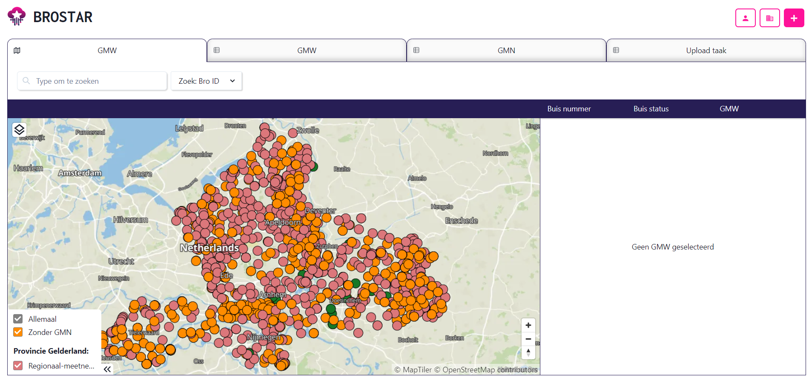Screen dimensions: 809x380
Task: Toggle the Regionaal-meetnet checkbox
Action: [18, 366]
